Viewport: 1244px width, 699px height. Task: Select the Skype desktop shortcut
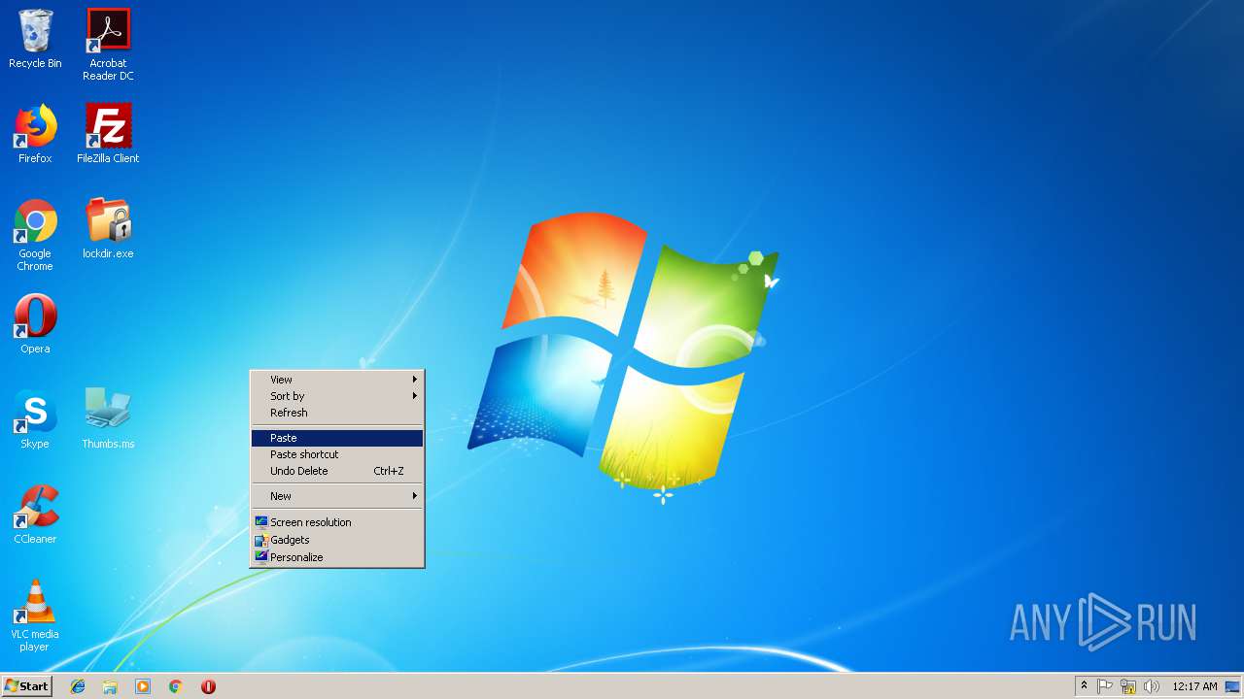(x=35, y=419)
